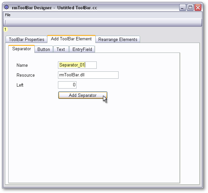
Task: Close the rmToolBar Designer window
Action: point(198,7)
